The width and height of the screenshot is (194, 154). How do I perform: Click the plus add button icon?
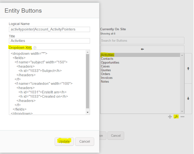pos(170,117)
